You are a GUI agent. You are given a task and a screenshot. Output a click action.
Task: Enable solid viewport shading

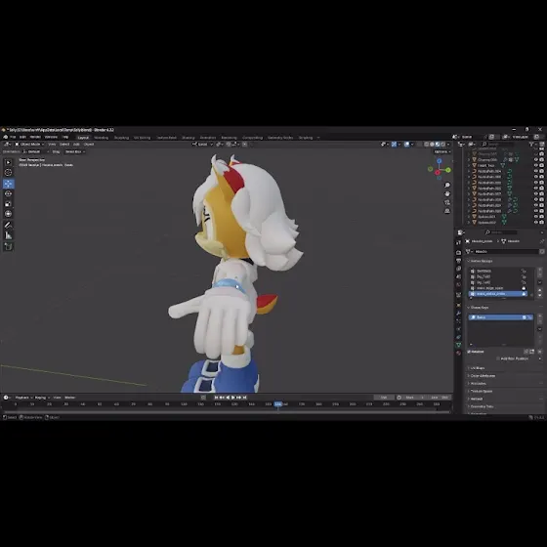pos(432,145)
